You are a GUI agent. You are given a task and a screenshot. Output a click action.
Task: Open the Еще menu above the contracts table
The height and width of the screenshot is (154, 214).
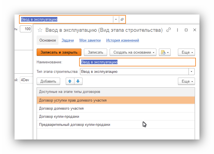point(186,81)
